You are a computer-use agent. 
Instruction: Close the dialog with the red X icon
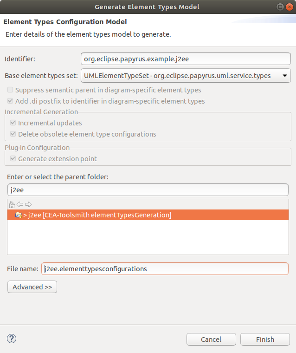coord(290,7)
